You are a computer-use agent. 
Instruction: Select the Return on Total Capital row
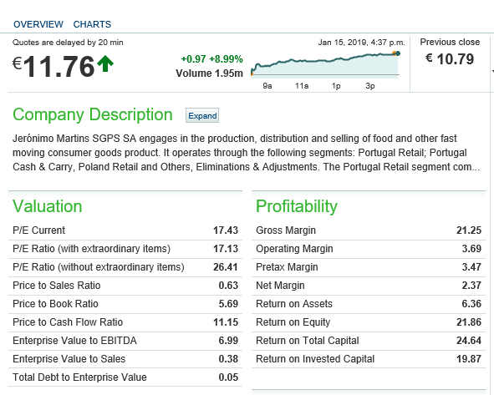tap(369, 341)
